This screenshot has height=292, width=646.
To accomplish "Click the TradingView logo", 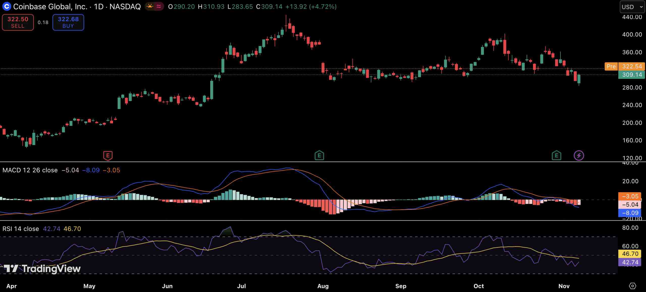I will [x=42, y=269].
